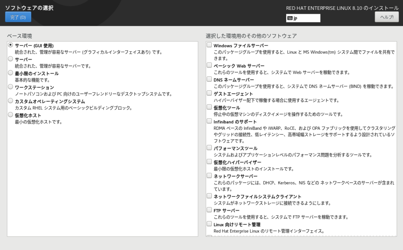
Task: Check Linux 向けリモート管理 checkbox
Action: 209,224
